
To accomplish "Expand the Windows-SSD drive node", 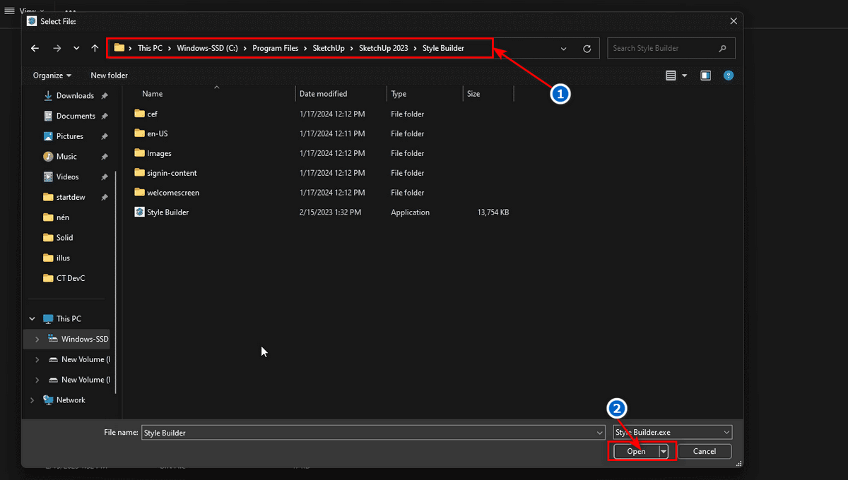I will pos(37,340).
